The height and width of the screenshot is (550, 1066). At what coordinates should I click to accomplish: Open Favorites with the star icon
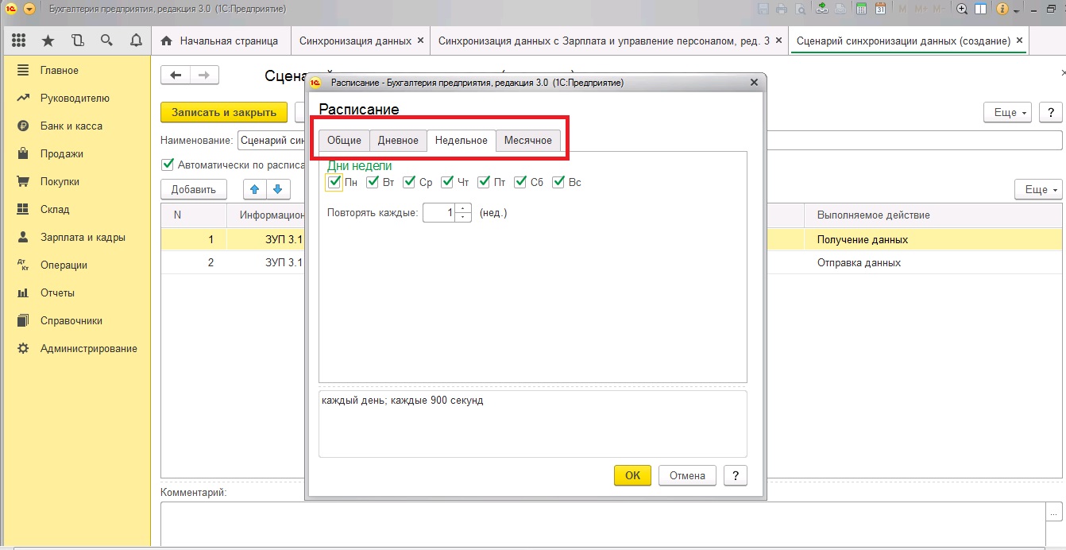tap(48, 41)
